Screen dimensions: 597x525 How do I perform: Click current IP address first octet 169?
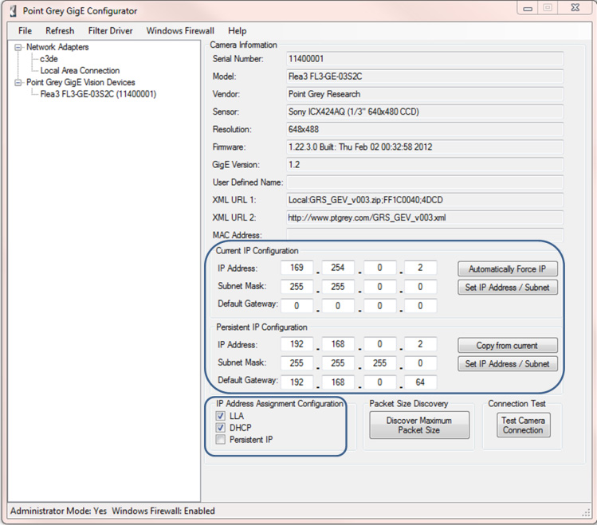pos(297,268)
